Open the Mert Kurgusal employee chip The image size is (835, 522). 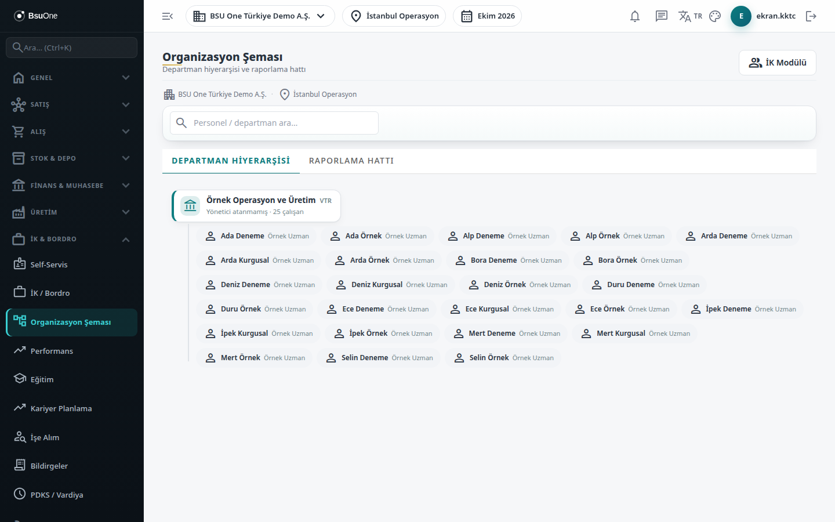point(636,333)
